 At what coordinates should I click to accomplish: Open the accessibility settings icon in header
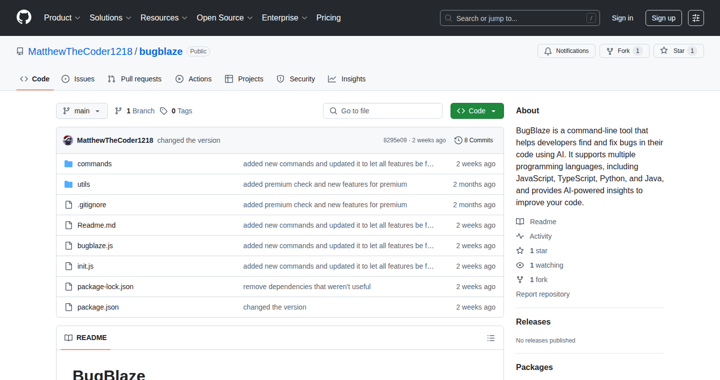[696, 18]
